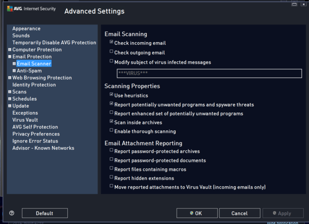
Task: Open Advisor - Known Networks settings
Action: [x=43, y=148]
